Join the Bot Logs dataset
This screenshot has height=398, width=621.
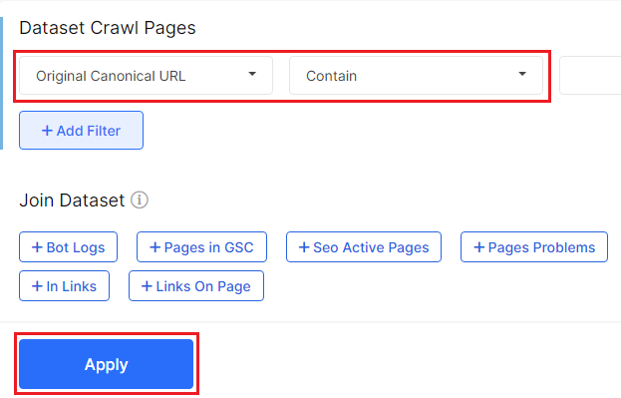pos(68,247)
